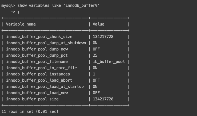
Task: Click the pool instances value 1
Action: pos(94,74)
